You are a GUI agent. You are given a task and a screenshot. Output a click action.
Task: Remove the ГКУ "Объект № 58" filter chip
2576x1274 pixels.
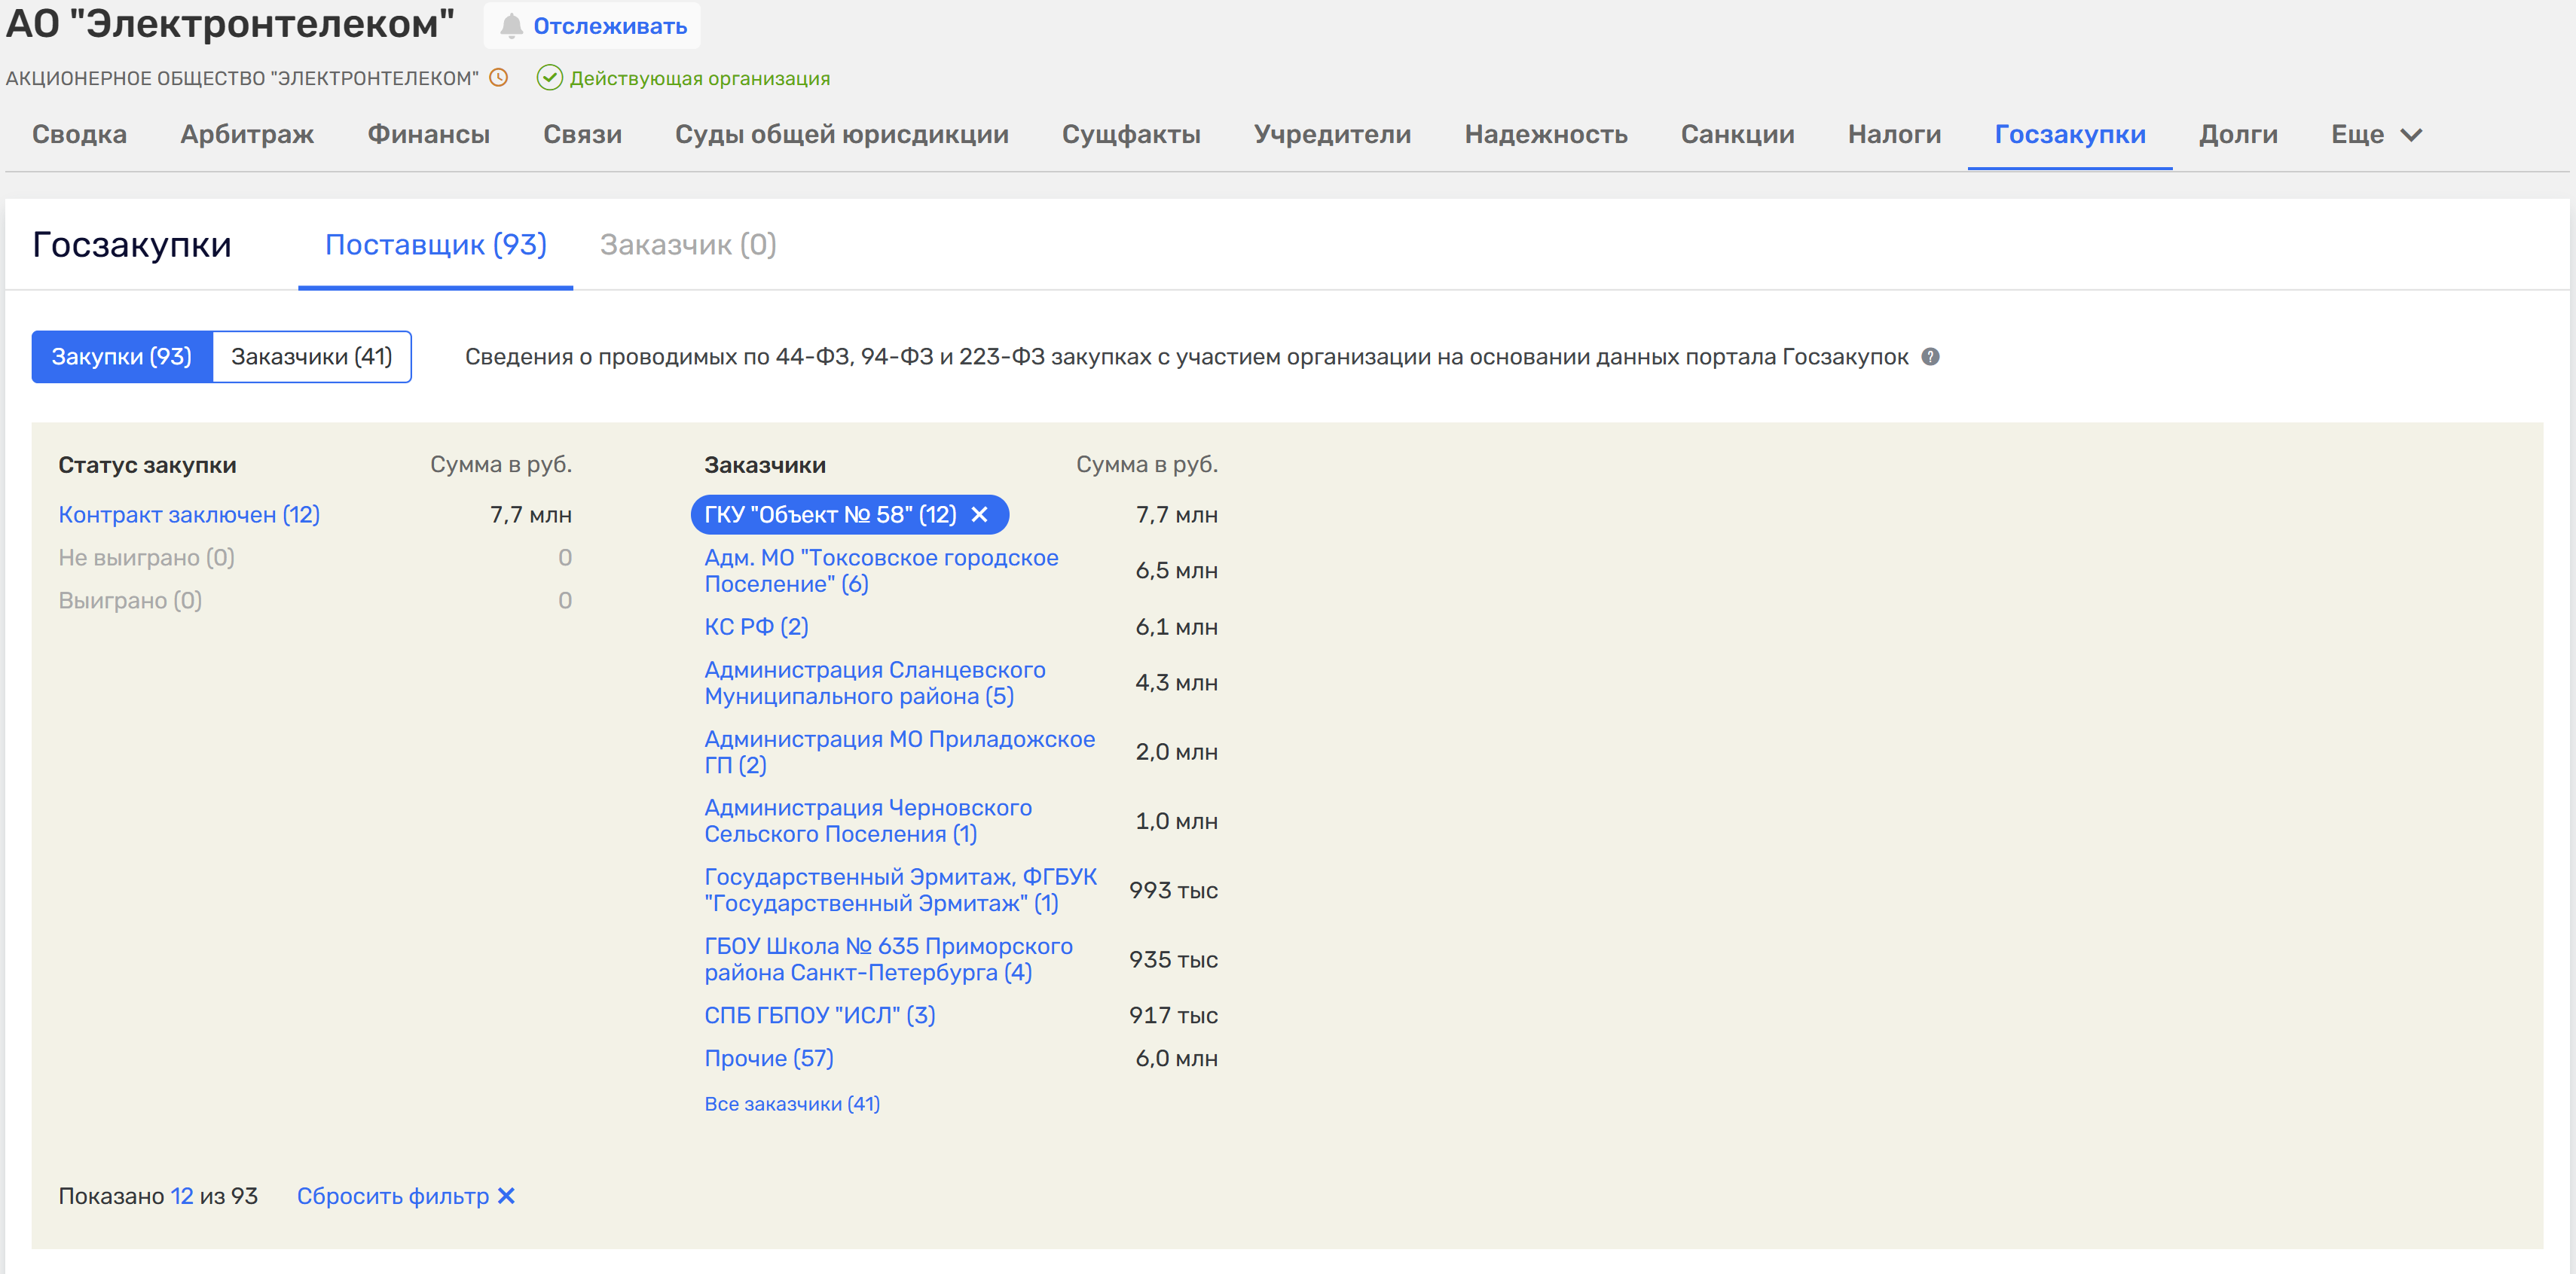[980, 514]
